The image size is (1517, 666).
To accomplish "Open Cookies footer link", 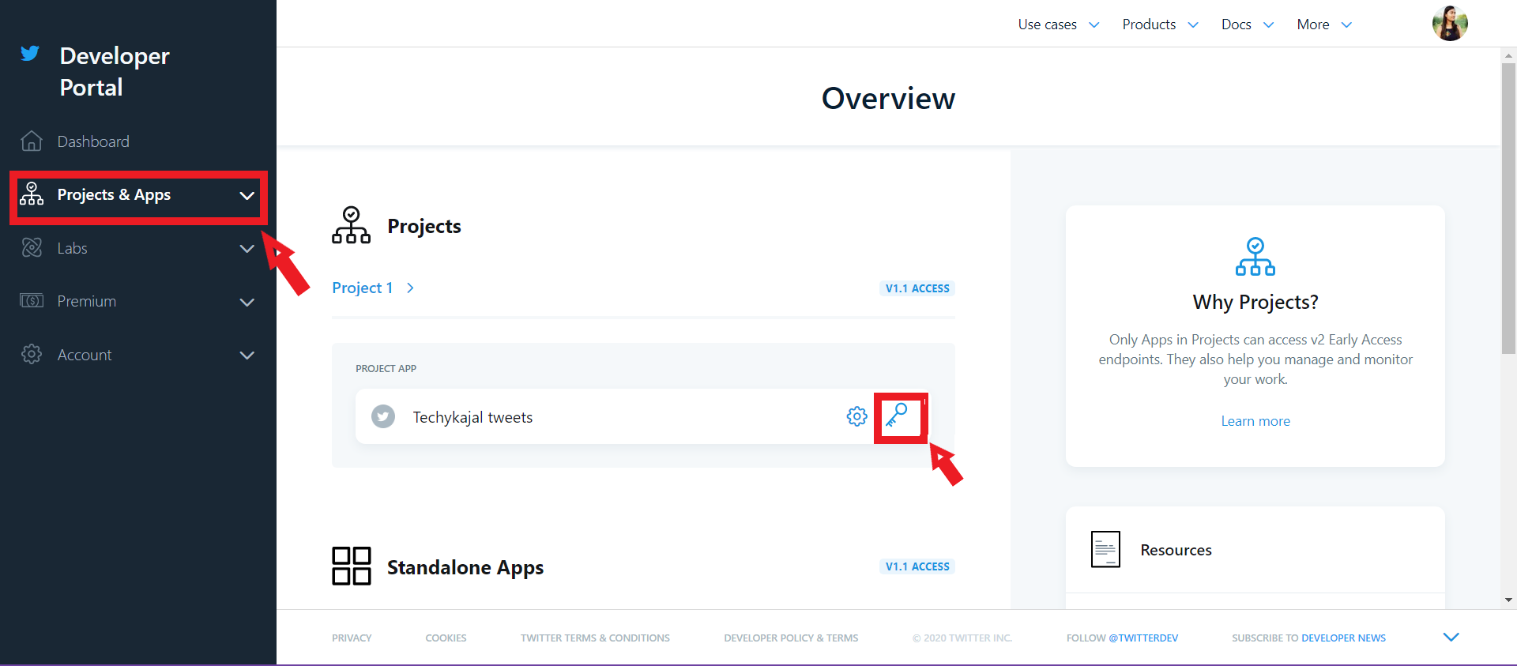I will (x=446, y=638).
